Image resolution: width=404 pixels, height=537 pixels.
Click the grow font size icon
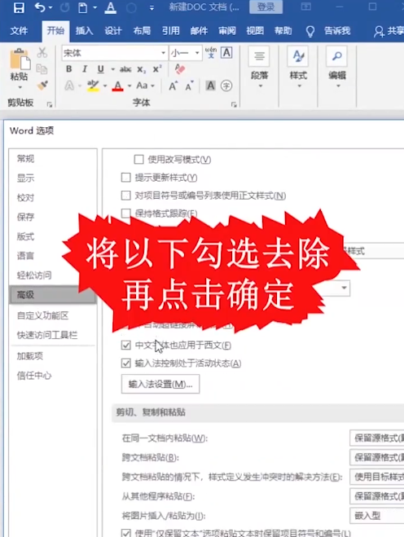point(173,86)
